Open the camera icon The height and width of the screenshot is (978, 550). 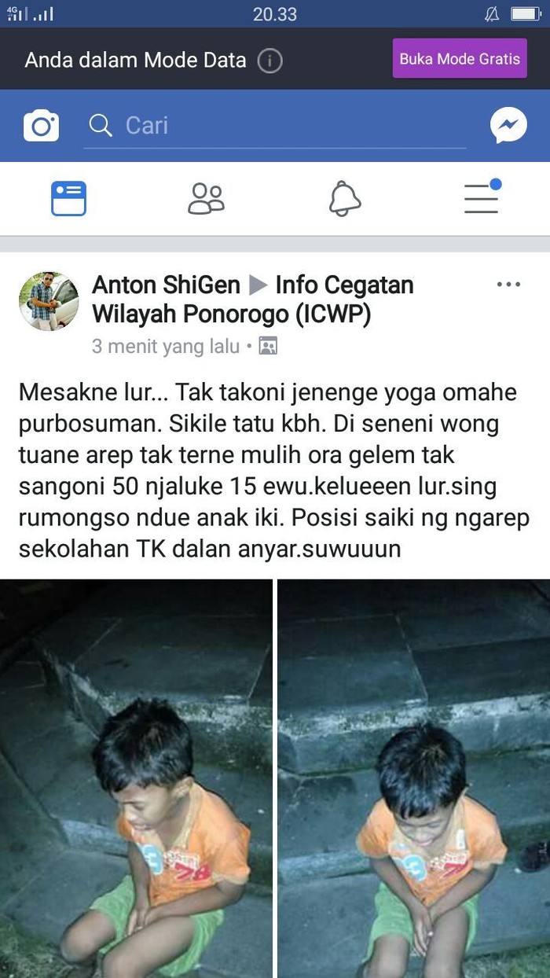[41, 126]
